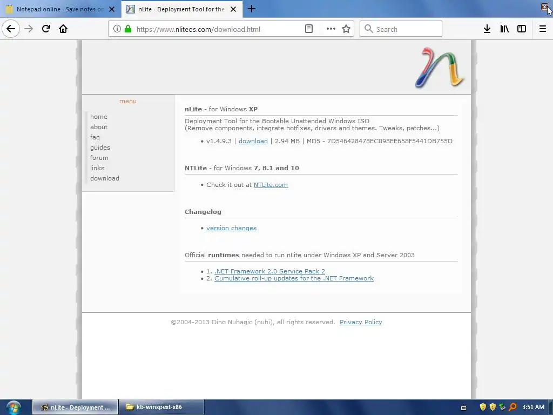Click the nLite v1.4.9.3 download link

pyautogui.click(x=253, y=141)
